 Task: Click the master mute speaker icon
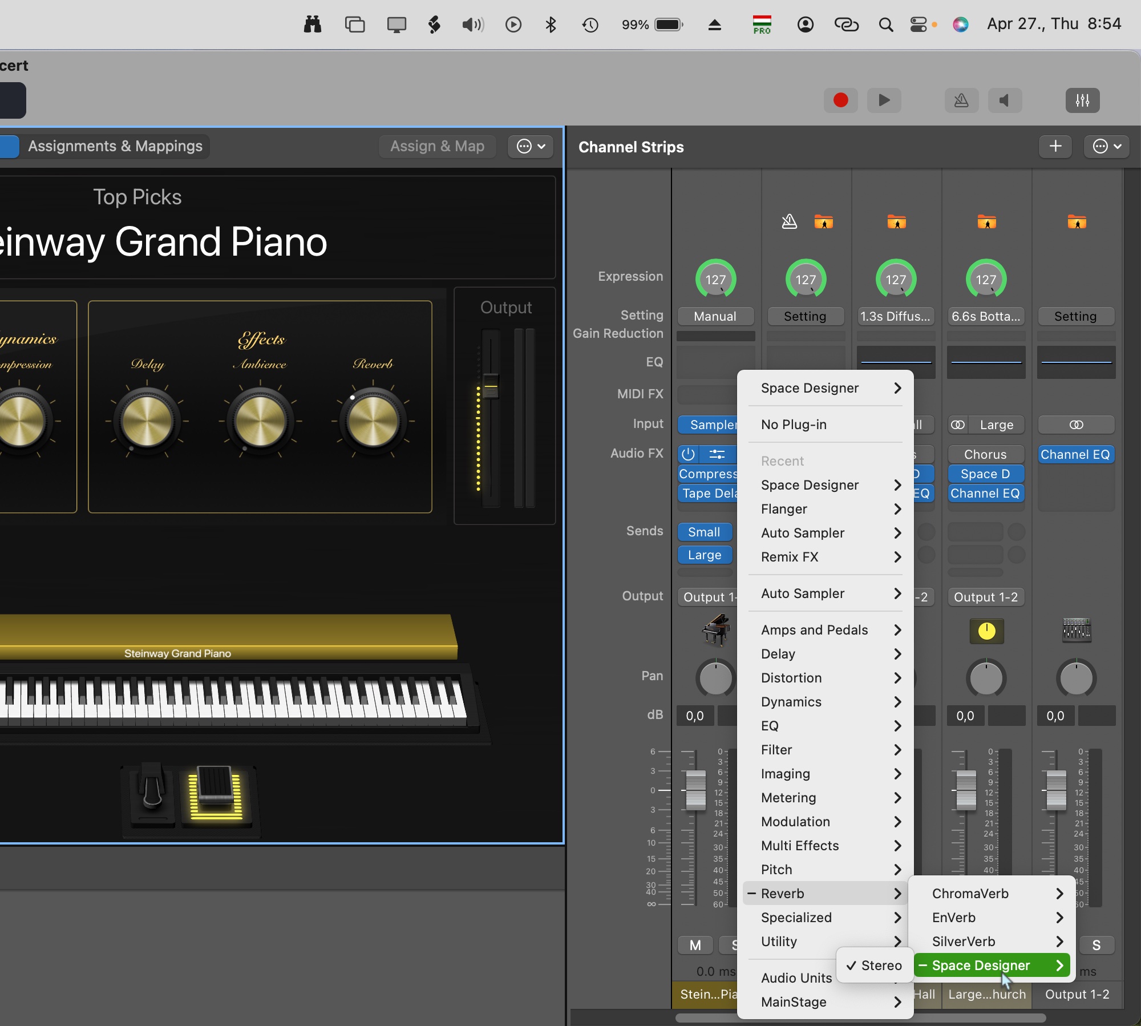click(1005, 100)
